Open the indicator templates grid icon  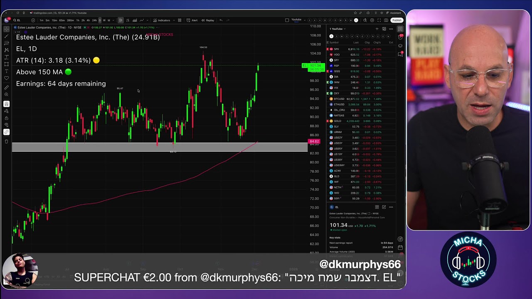180,20
